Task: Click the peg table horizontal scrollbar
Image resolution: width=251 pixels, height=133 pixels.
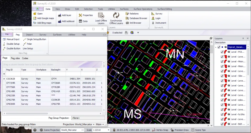Action: pos(27,114)
